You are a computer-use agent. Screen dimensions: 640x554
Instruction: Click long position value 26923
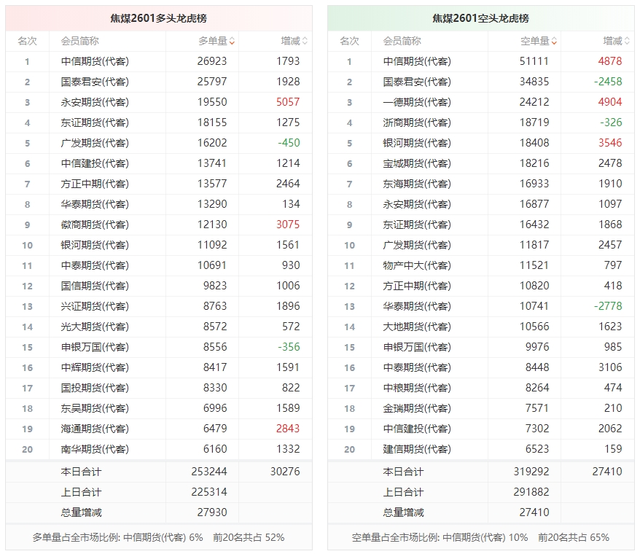tap(212, 61)
